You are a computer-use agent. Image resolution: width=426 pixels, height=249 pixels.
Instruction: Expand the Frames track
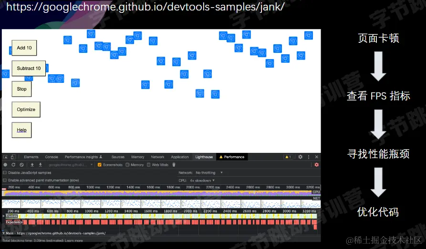coord(3,216)
